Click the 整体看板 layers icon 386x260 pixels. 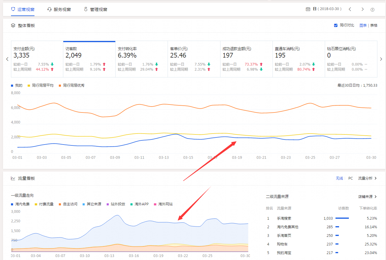pyautogui.click(x=13, y=26)
